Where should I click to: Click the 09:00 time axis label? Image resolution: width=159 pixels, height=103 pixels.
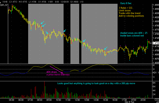tap(49, 100)
